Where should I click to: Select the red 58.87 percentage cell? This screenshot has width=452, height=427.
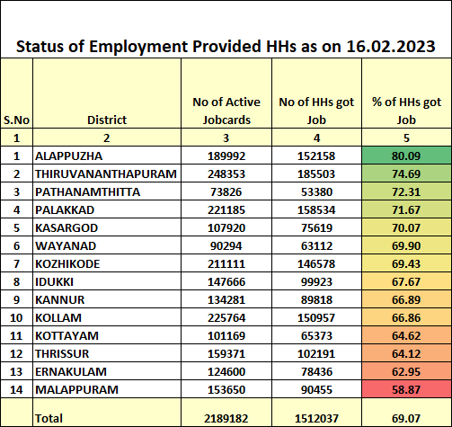[x=406, y=389]
